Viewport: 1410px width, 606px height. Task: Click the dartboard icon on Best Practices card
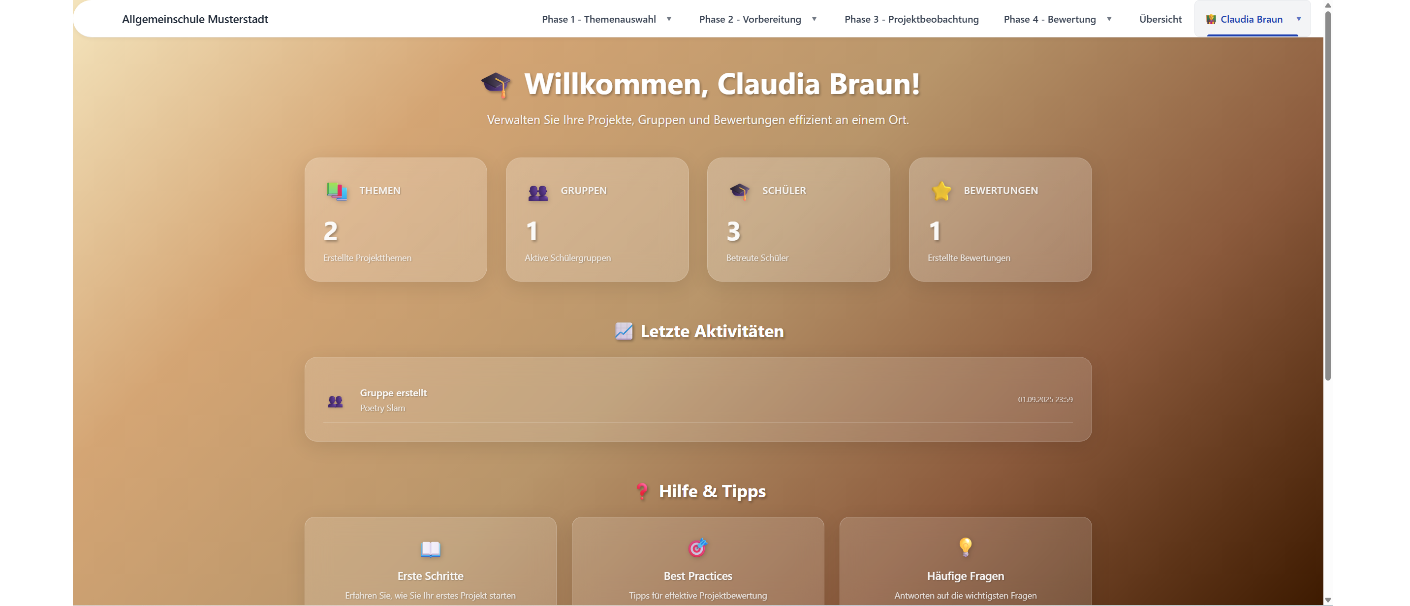[697, 549]
